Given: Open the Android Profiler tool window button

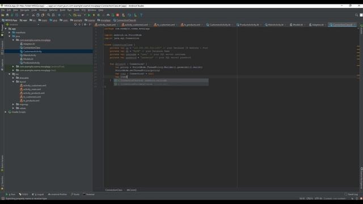Looking at the screenshot, I should click(58, 194).
